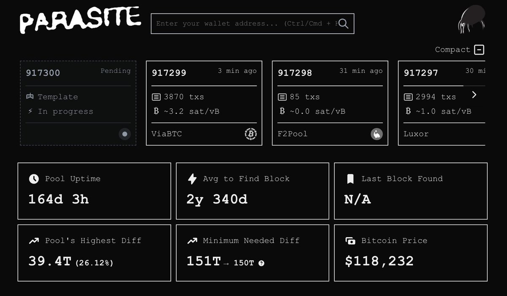This screenshot has height=296, width=507.
Task: Open pending block 917300 card
Action: (78, 103)
